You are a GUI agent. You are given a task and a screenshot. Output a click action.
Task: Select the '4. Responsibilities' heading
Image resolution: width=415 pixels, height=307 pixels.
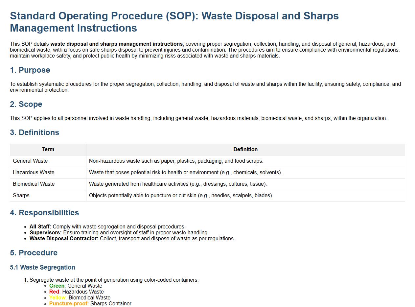44,213
